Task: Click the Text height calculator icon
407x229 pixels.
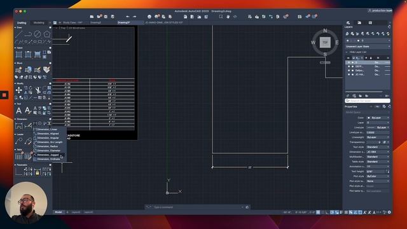Action: (387, 171)
